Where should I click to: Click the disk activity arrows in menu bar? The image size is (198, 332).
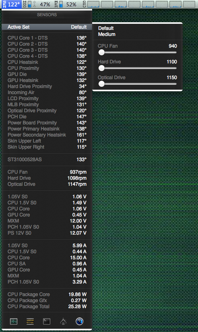35,4
